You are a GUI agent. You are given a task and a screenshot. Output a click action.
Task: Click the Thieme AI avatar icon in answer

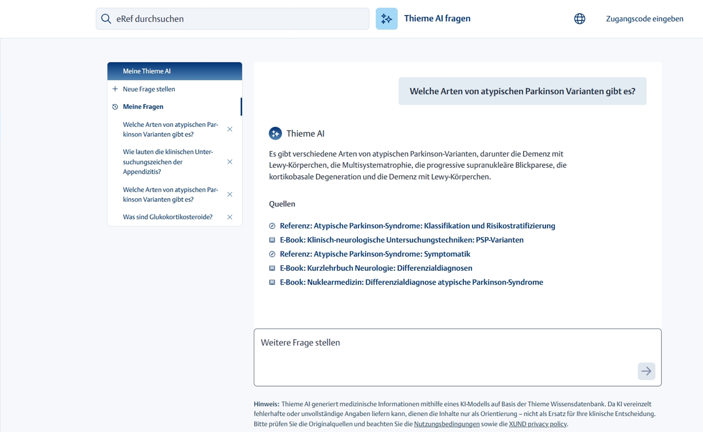(x=275, y=133)
